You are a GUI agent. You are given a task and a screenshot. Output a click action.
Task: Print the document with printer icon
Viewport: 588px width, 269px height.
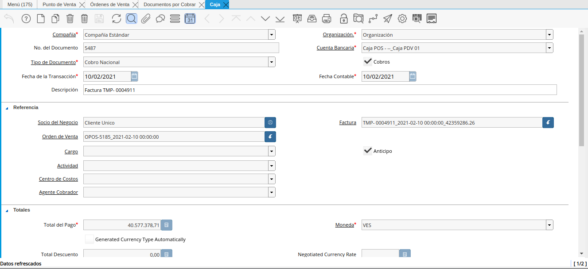[x=327, y=19]
